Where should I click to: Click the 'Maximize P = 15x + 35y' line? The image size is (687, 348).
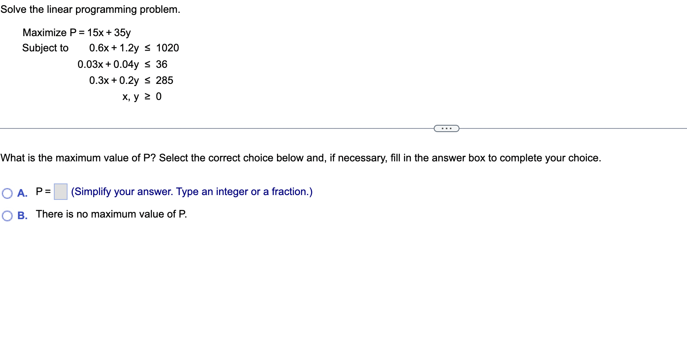coord(77,32)
